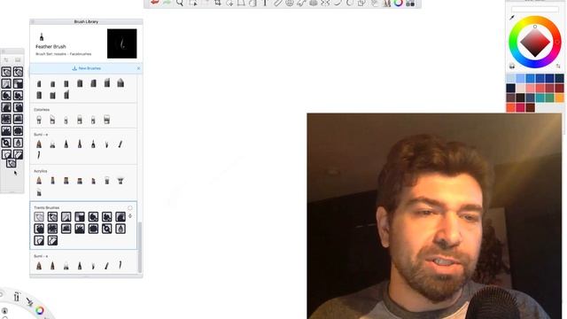Open brush properties at Brush Palette top-left

pos(6,59)
